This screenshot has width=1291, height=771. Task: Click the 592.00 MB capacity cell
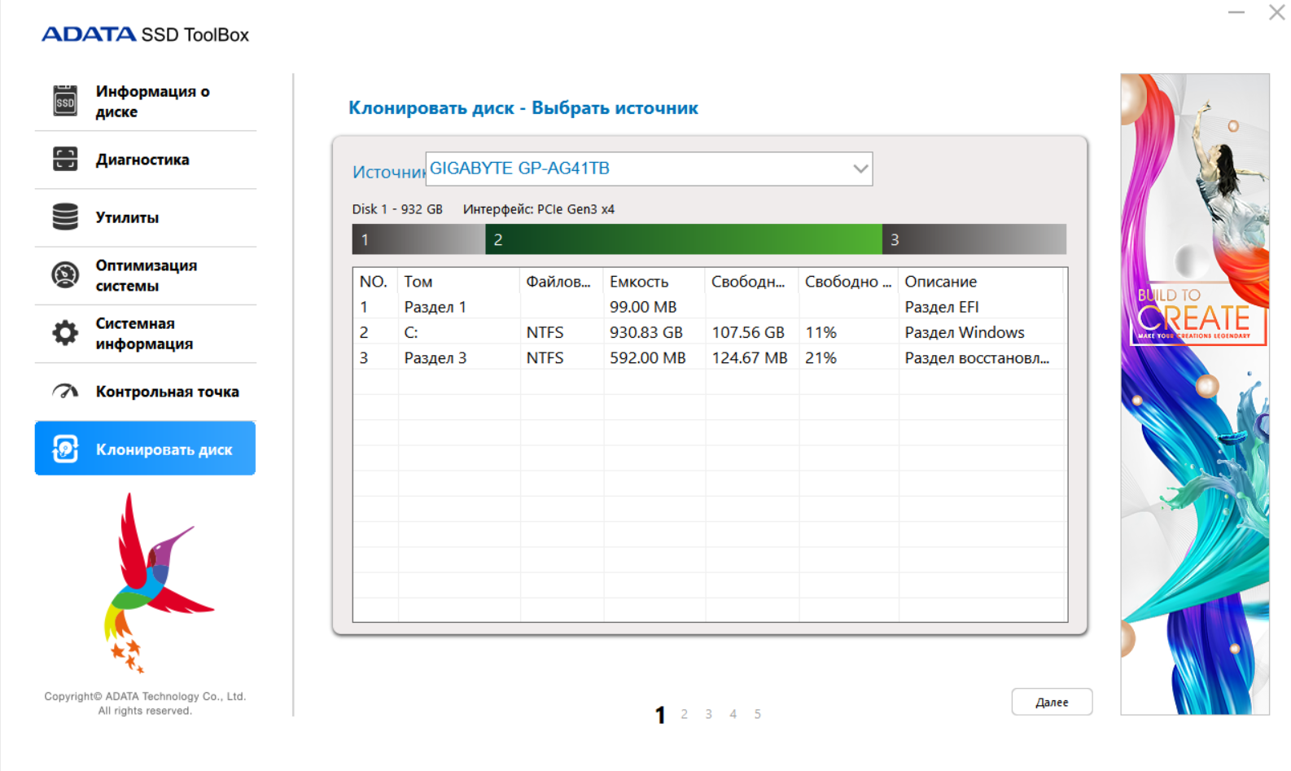tap(648, 357)
